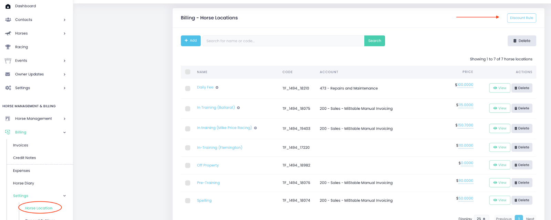This screenshot has width=551, height=220.
Task: Click the Owner Updates envelope icon
Action: [8, 74]
